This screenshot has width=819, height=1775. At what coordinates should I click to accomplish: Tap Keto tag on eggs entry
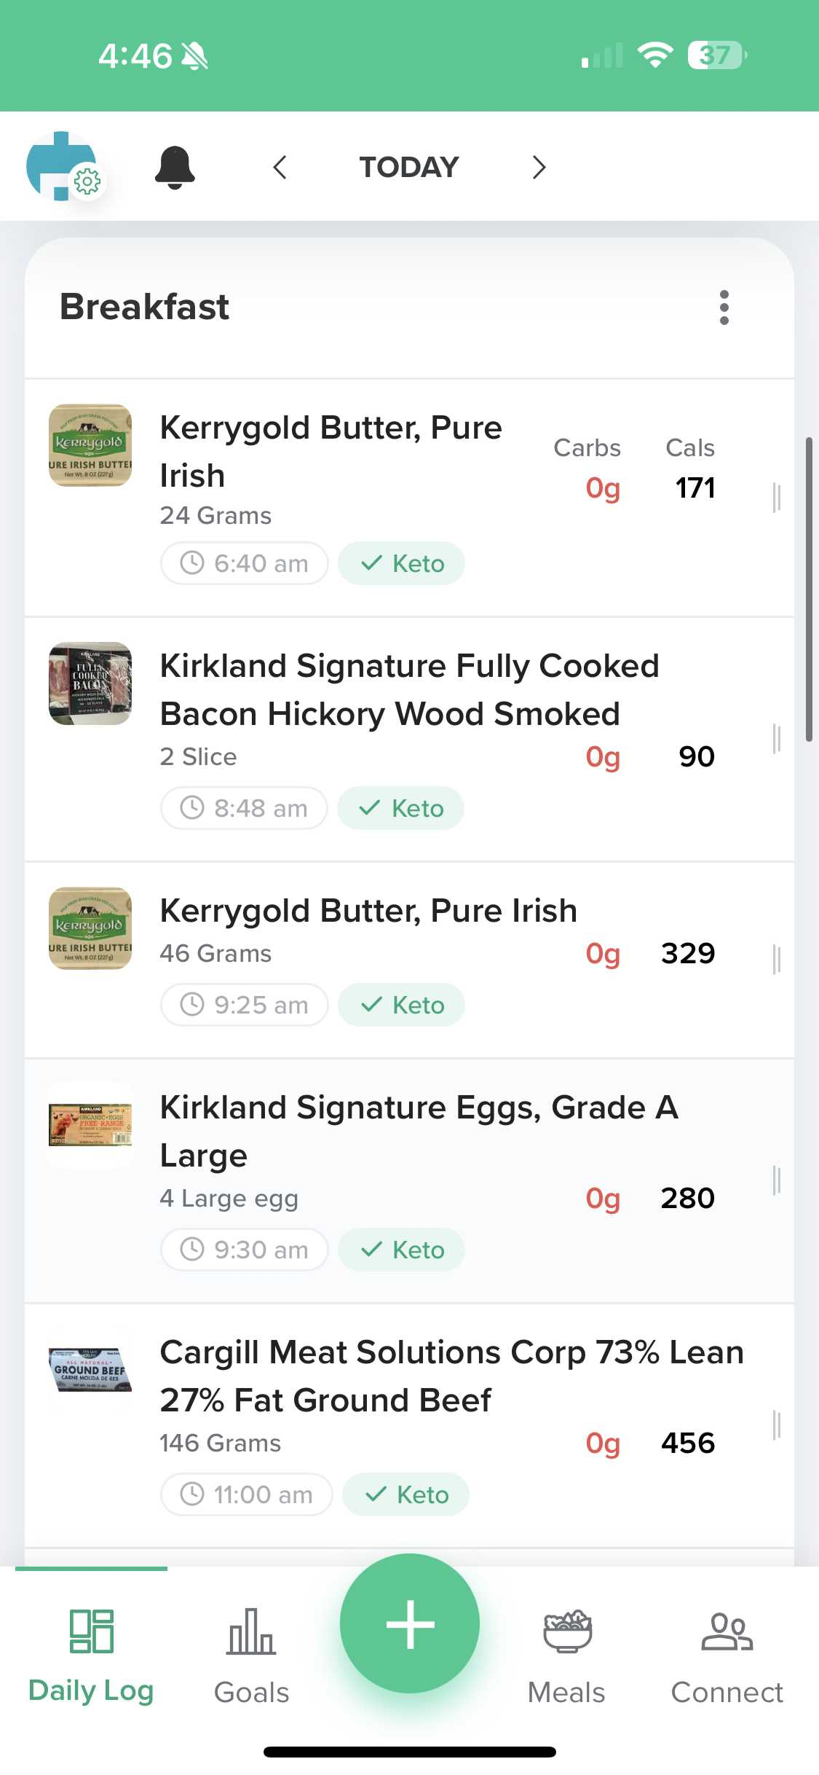click(402, 1250)
